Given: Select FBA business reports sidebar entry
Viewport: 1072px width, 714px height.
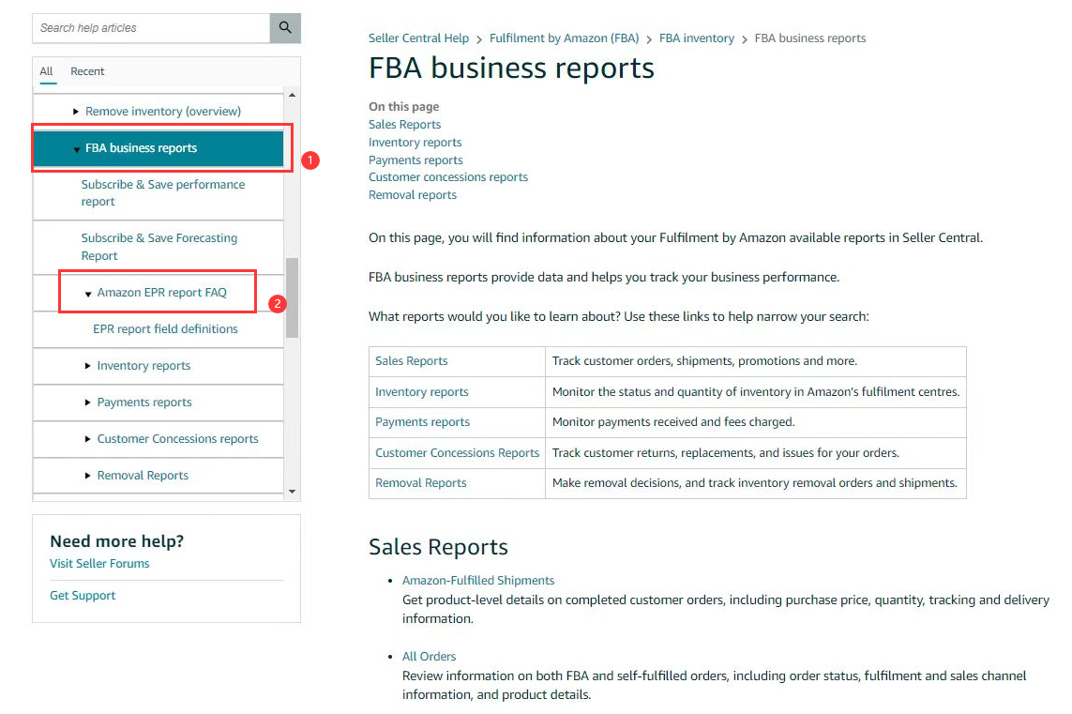Looking at the screenshot, I should [x=158, y=148].
